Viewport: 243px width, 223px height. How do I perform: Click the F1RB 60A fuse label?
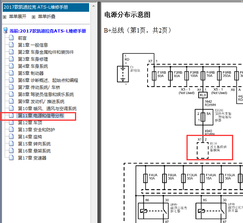click(x=162, y=74)
